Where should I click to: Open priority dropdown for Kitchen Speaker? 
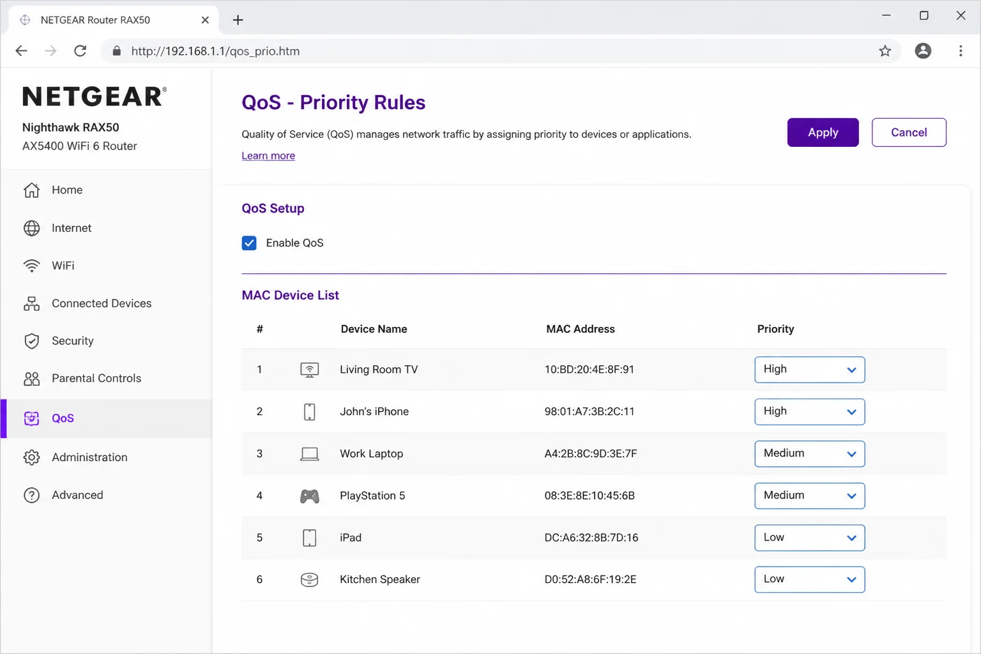(x=810, y=580)
